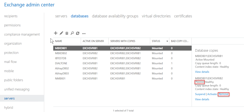Go to protection section

tap(11, 53)
